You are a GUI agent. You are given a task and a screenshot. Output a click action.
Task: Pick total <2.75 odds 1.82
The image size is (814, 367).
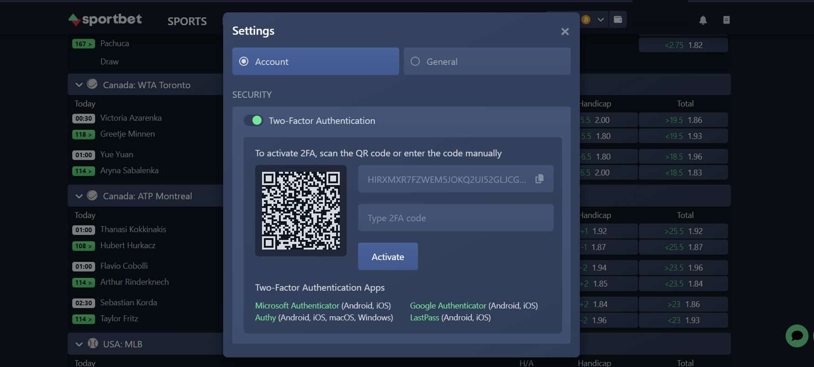click(683, 45)
